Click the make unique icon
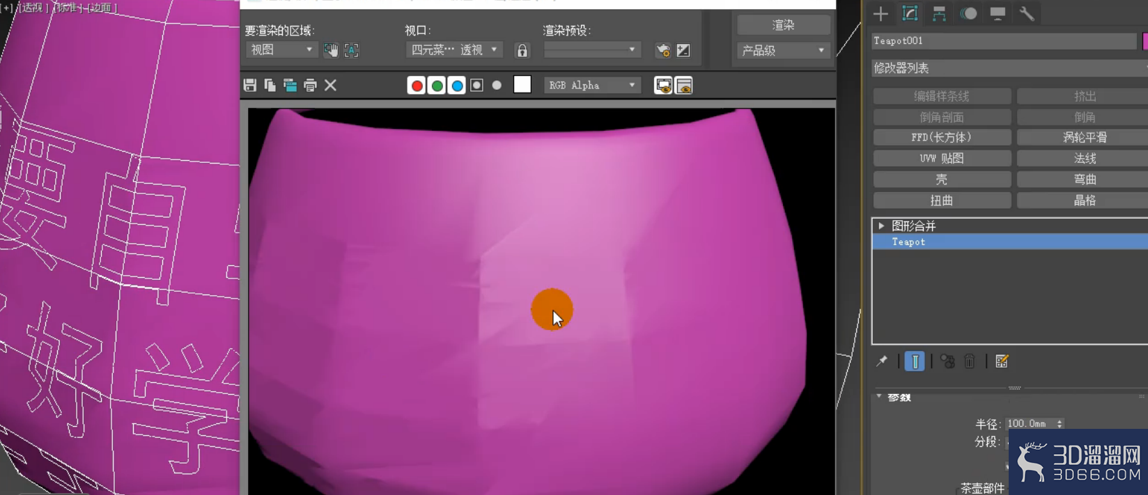This screenshot has width=1148, height=495. [x=947, y=361]
